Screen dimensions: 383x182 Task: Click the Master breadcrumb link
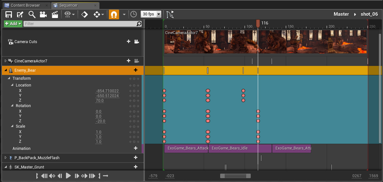pyautogui.click(x=341, y=14)
